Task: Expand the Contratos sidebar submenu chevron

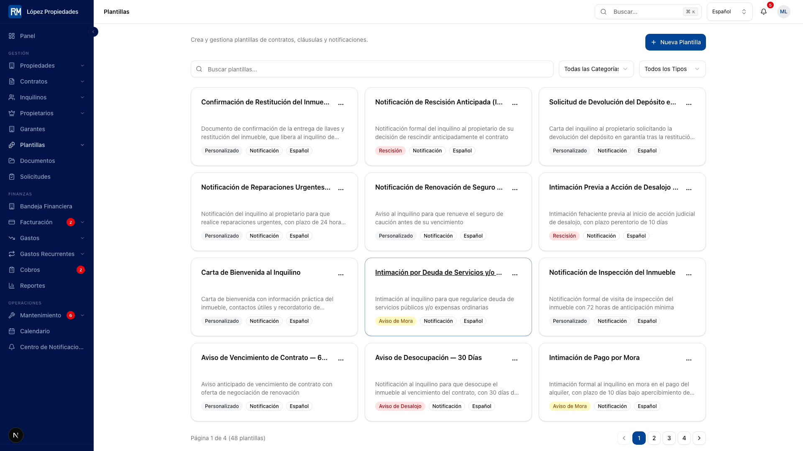Action: tap(82, 81)
